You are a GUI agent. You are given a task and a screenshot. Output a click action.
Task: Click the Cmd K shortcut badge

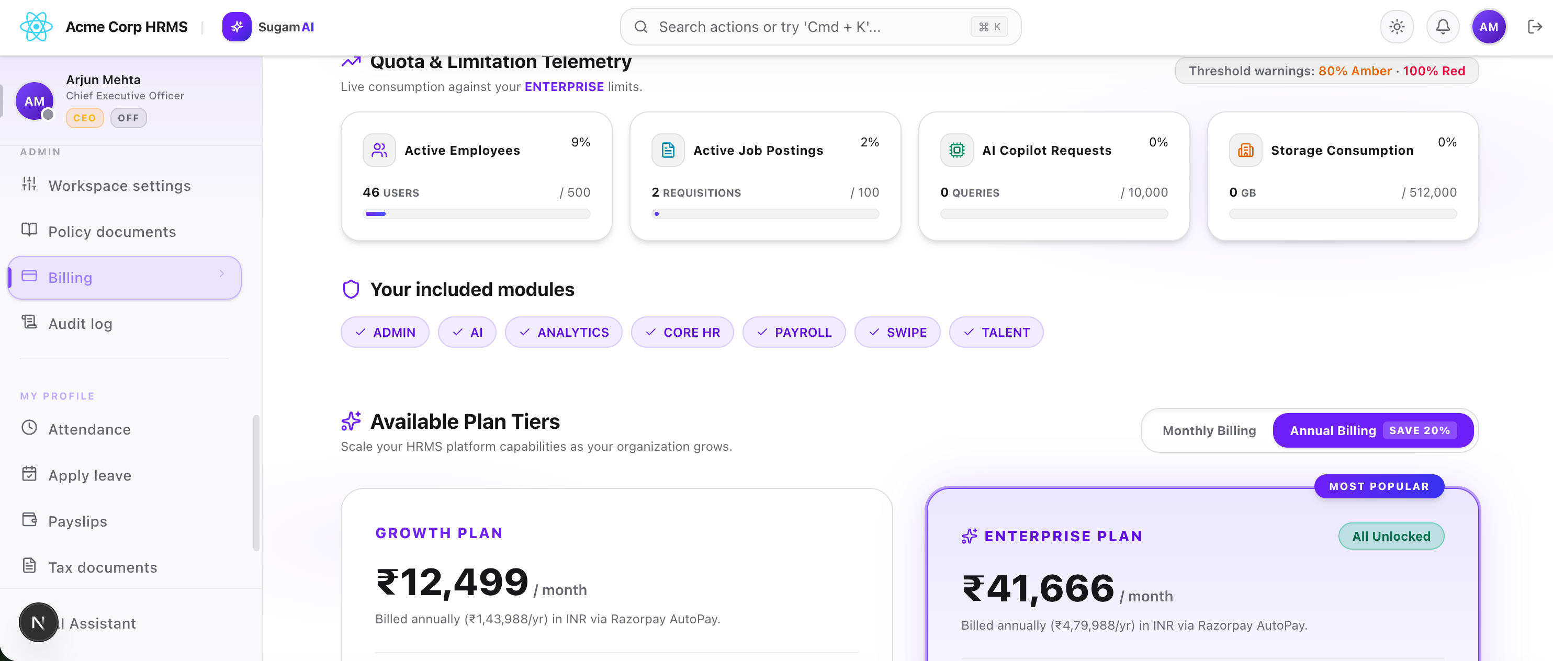989,27
